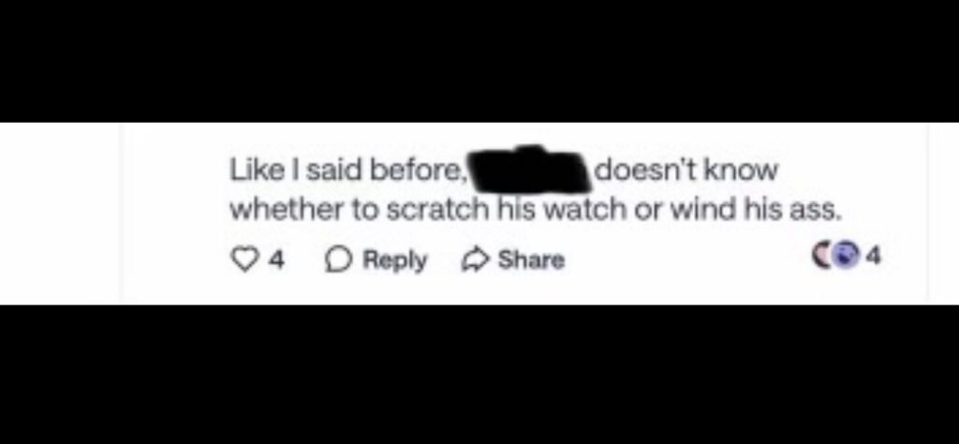Click the share arrow icon
The width and height of the screenshot is (959, 444).
473,260
